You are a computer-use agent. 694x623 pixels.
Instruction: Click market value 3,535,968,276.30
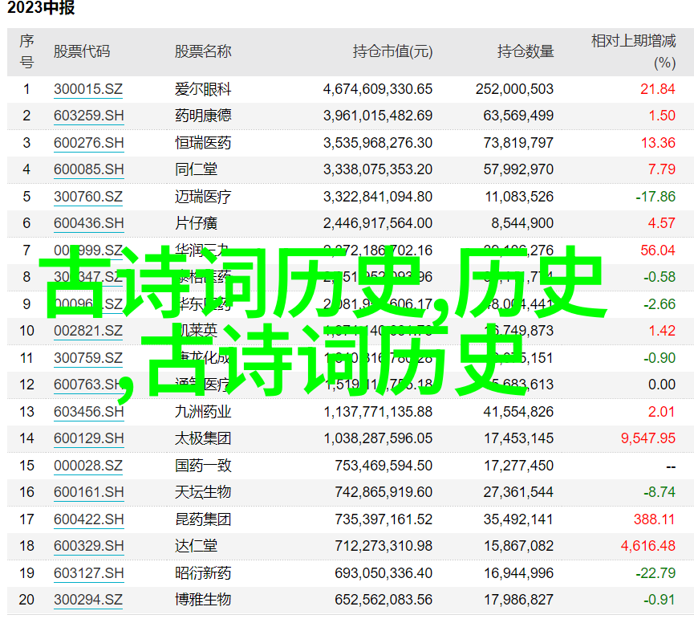click(378, 143)
